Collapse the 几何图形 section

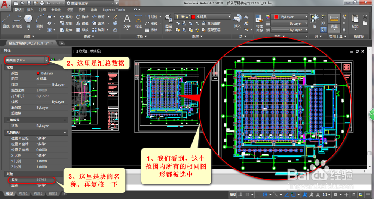(65, 132)
